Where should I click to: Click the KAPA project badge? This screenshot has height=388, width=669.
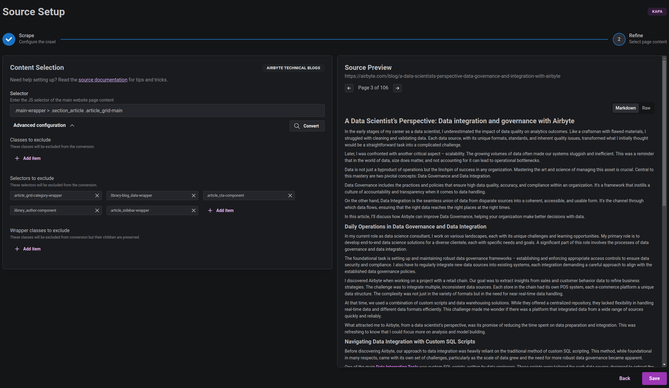[657, 12]
